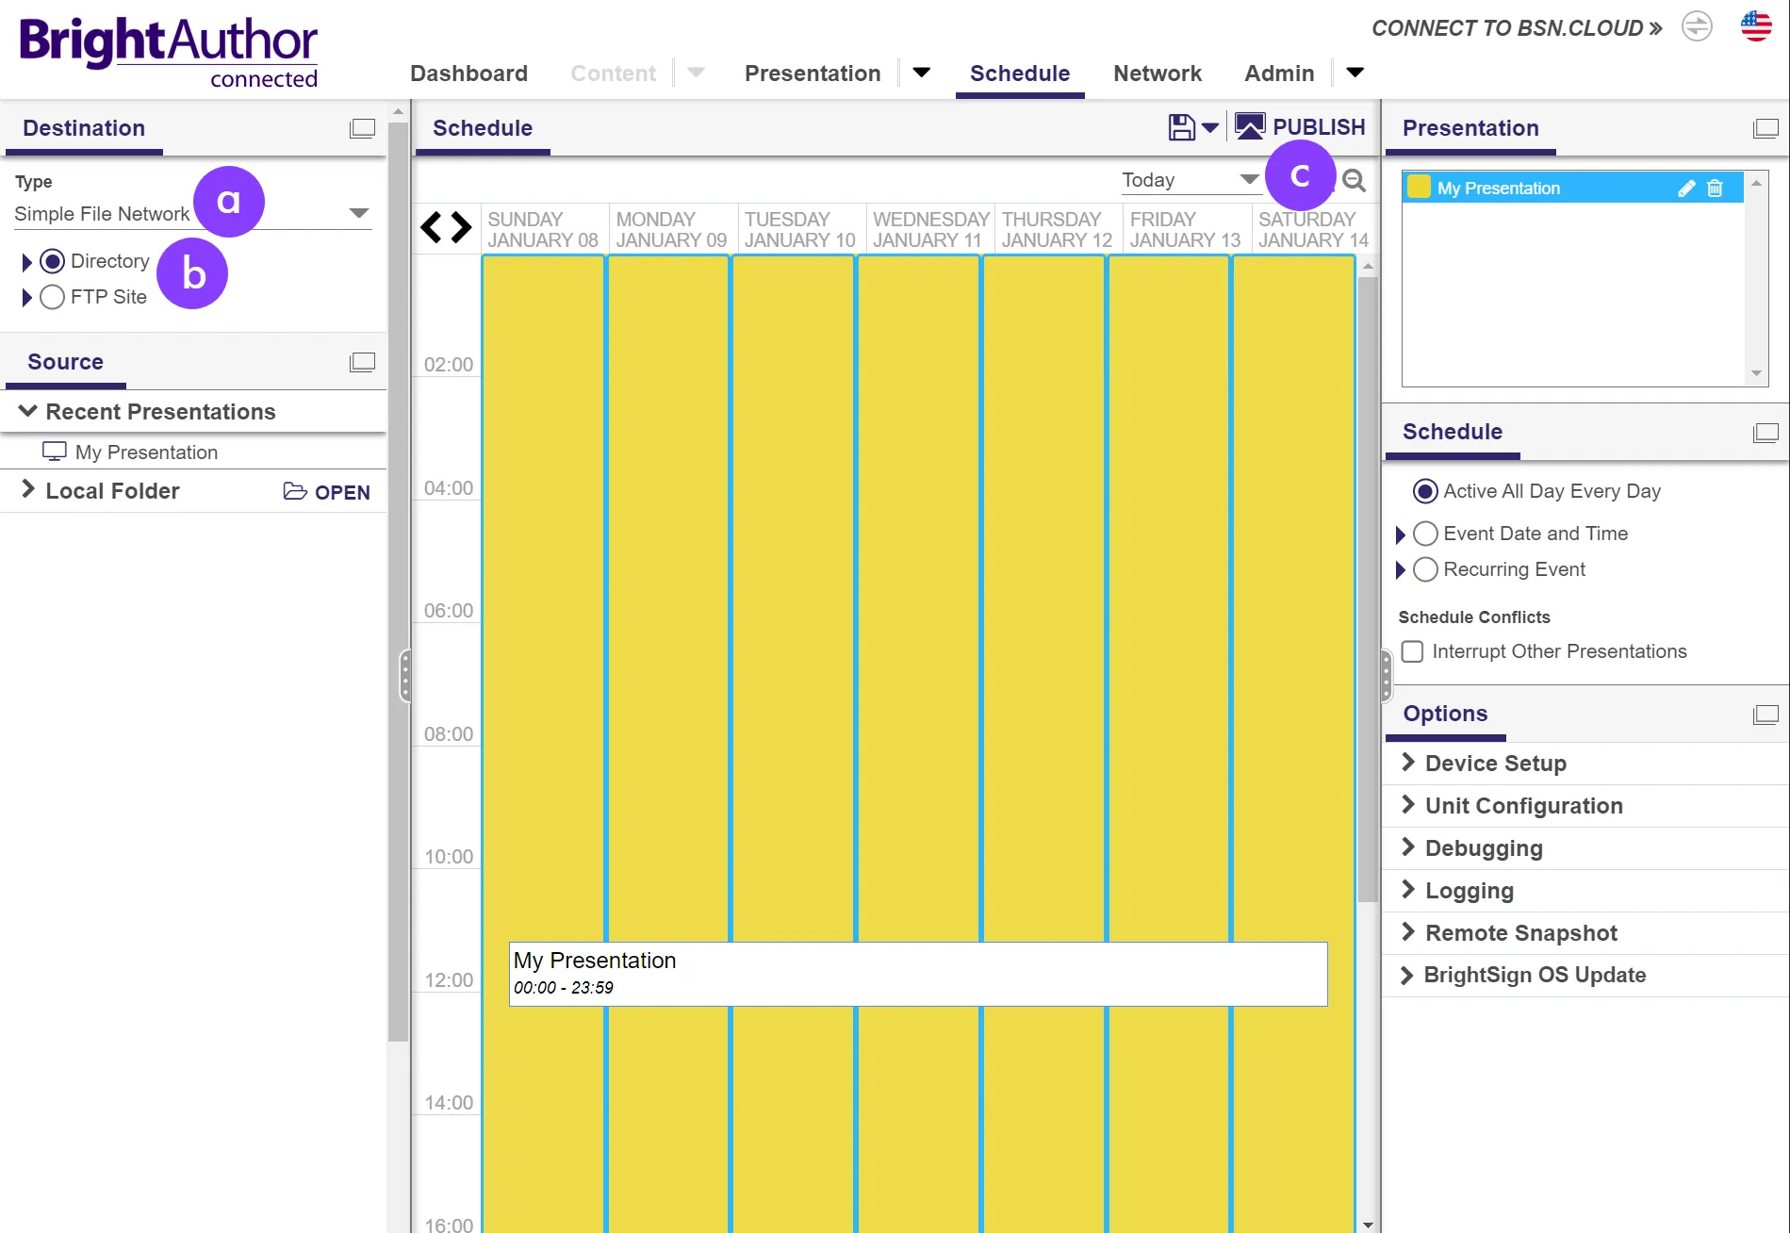Click the schedule calendar vertical scrollbar
Image resolution: width=1790 pixels, height=1233 pixels.
tap(1368, 589)
